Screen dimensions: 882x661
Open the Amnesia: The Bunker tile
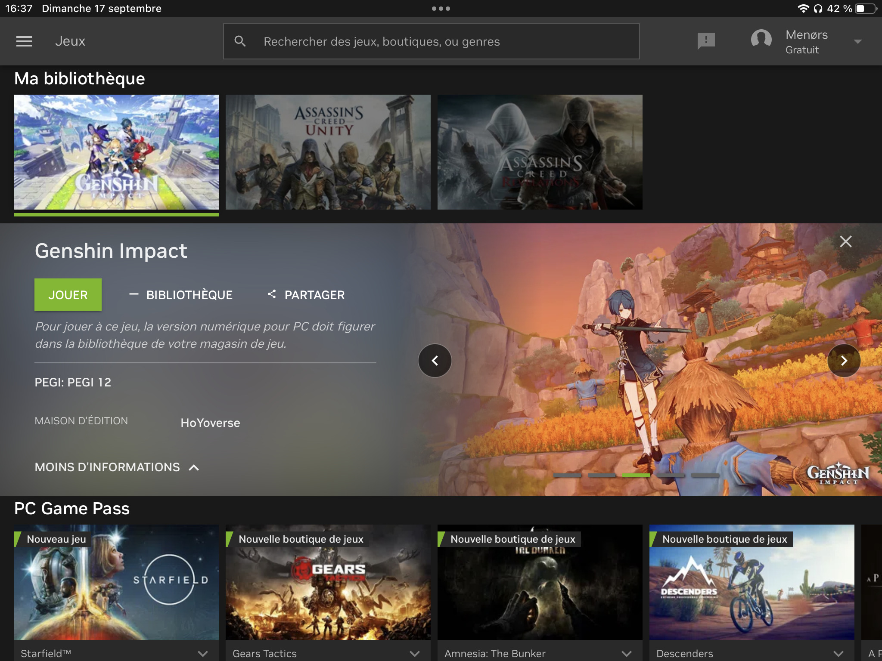[540, 582]
